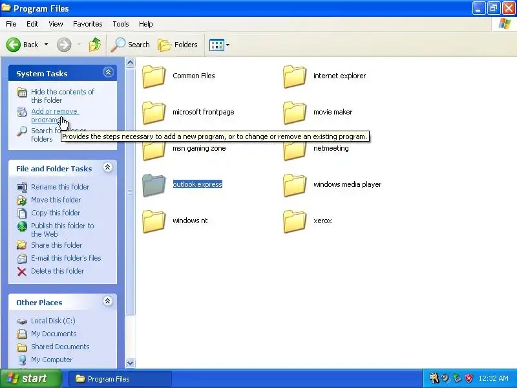This screenshot has width=517, height=388.
Task: Click the red X Delete icon
Action: click(x=22, y=272)
